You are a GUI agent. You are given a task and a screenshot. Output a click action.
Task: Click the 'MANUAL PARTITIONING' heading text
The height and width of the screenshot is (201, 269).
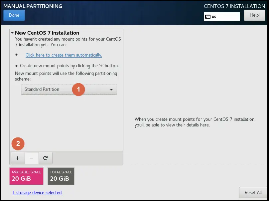coord(33,6)
